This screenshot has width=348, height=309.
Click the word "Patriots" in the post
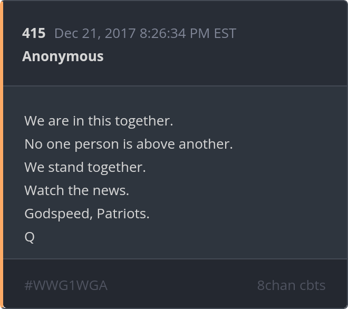[x=122, y=214]
